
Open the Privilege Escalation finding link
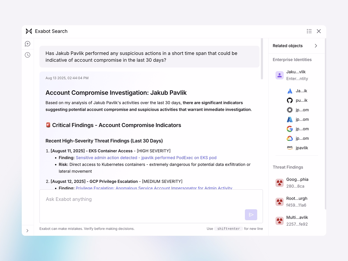[154, 188]
